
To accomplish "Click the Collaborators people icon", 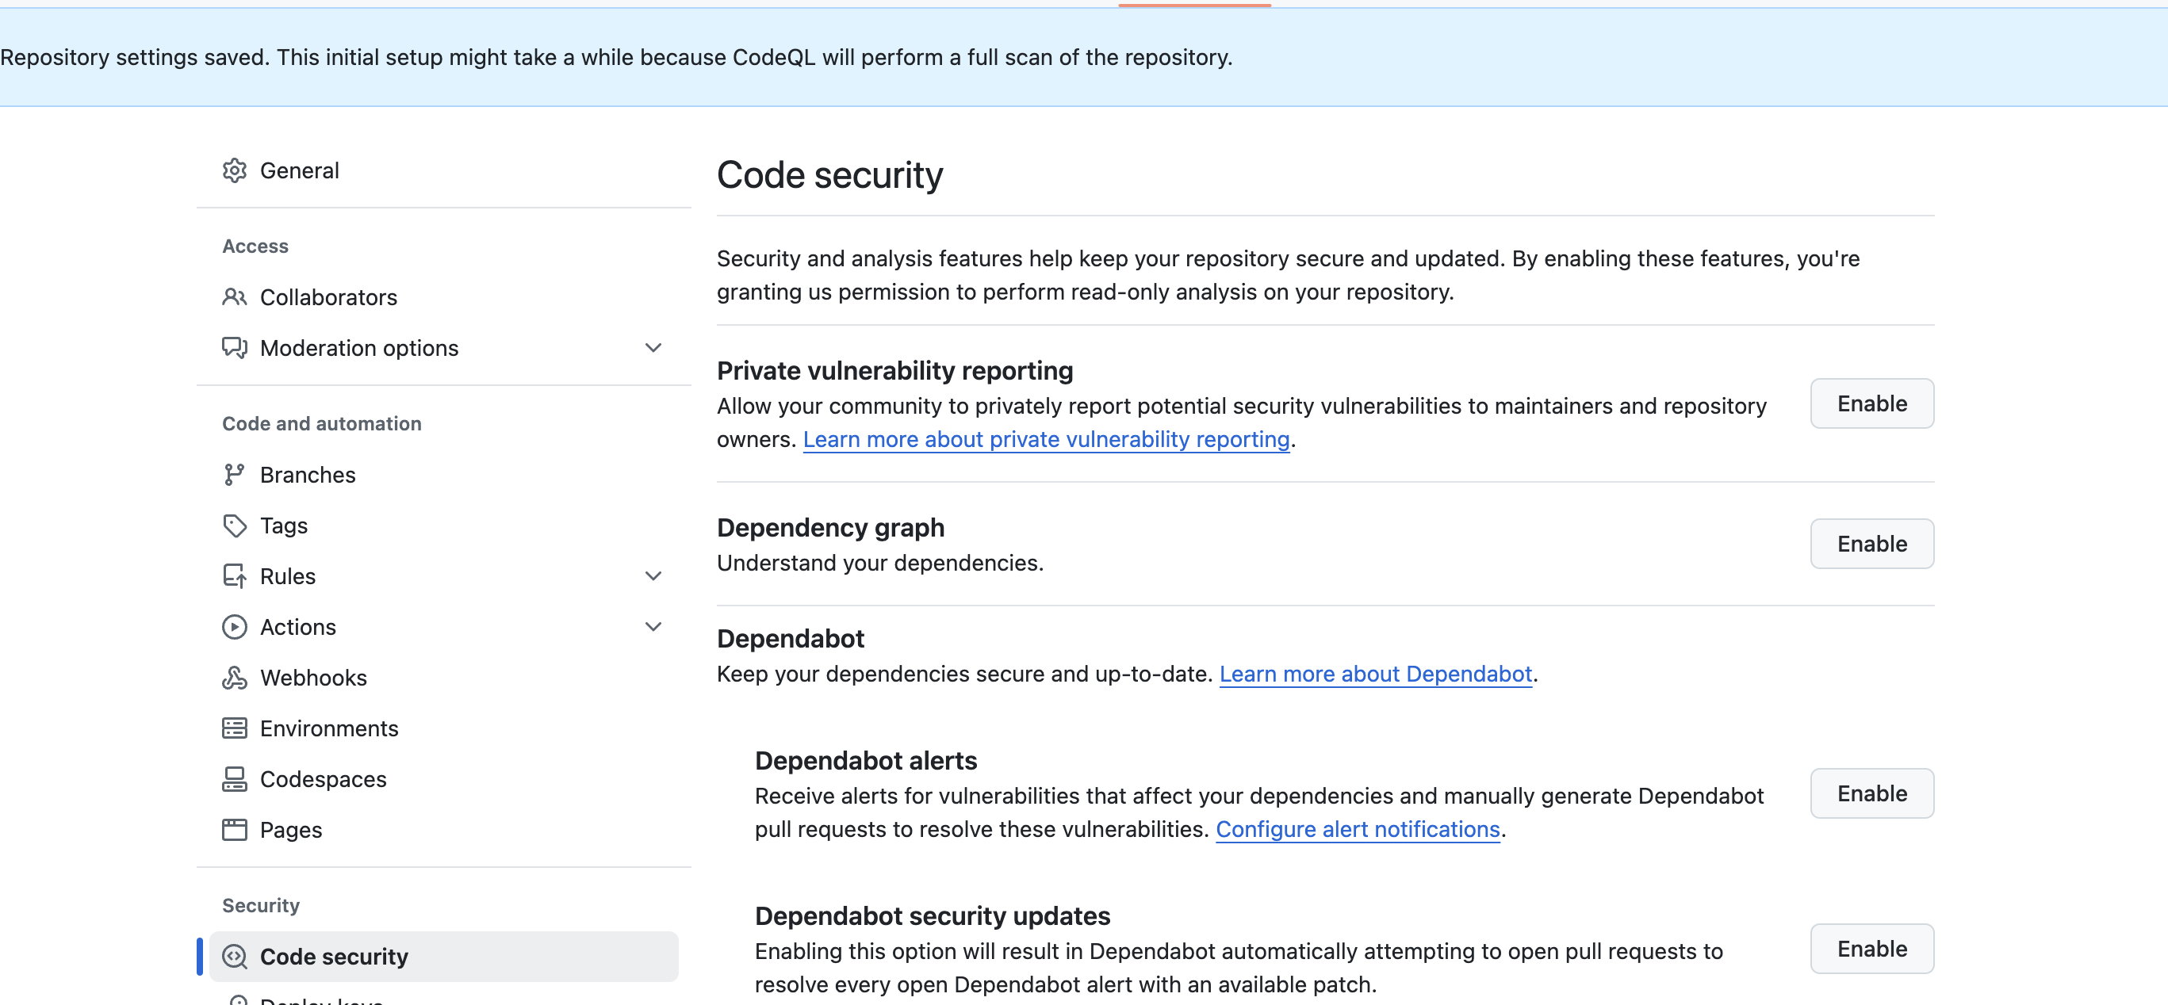I will [x=234, y=297].
